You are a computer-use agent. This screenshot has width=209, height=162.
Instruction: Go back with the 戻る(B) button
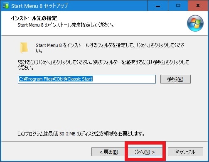[108, 152]
